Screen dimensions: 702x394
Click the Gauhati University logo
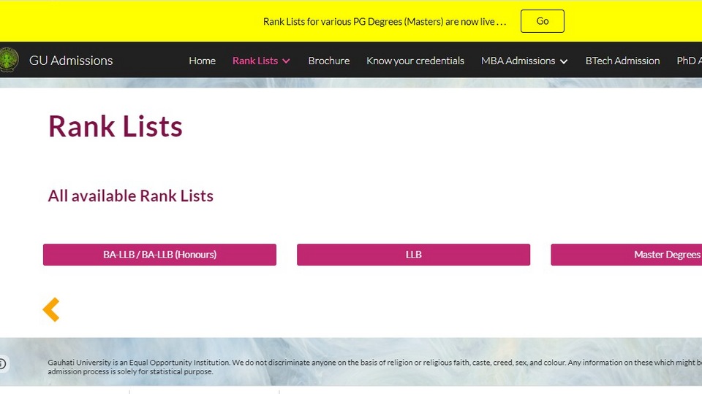pyautogui.click(x=9, y=60)
